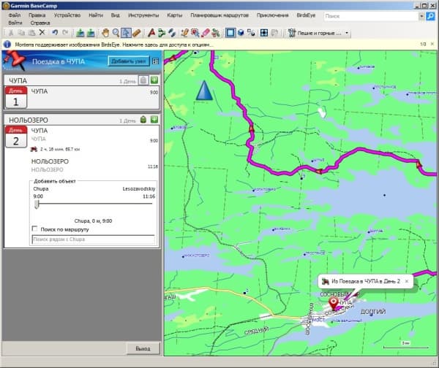The image size is (439, 368).
Task: Open the Правка menu
Action: [x=37, y=15]
